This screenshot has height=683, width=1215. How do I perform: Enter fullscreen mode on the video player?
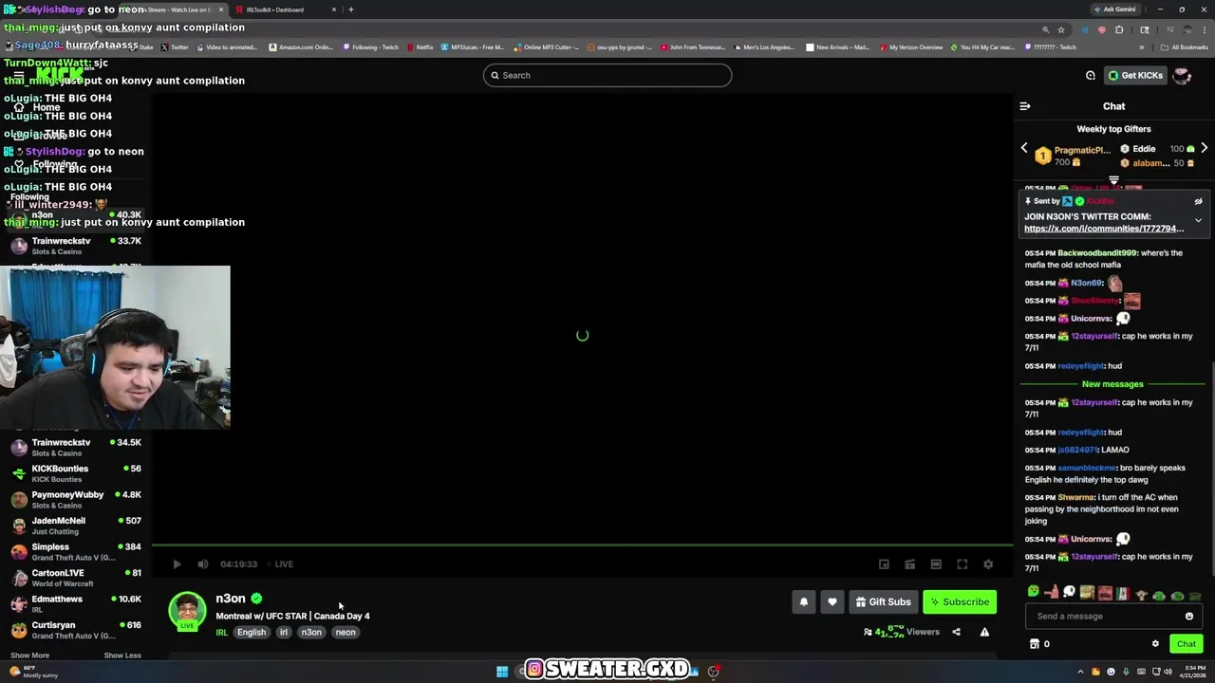962,564
